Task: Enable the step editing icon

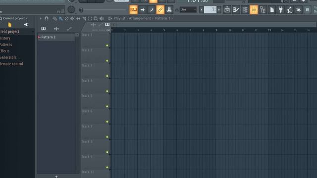Action: (x=151, y=10)
